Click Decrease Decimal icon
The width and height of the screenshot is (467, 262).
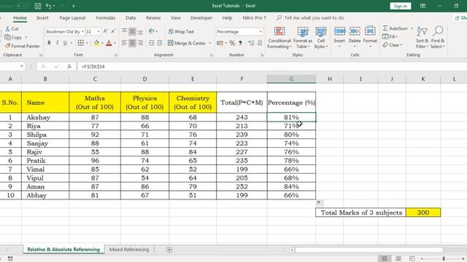tap(260, 43)
